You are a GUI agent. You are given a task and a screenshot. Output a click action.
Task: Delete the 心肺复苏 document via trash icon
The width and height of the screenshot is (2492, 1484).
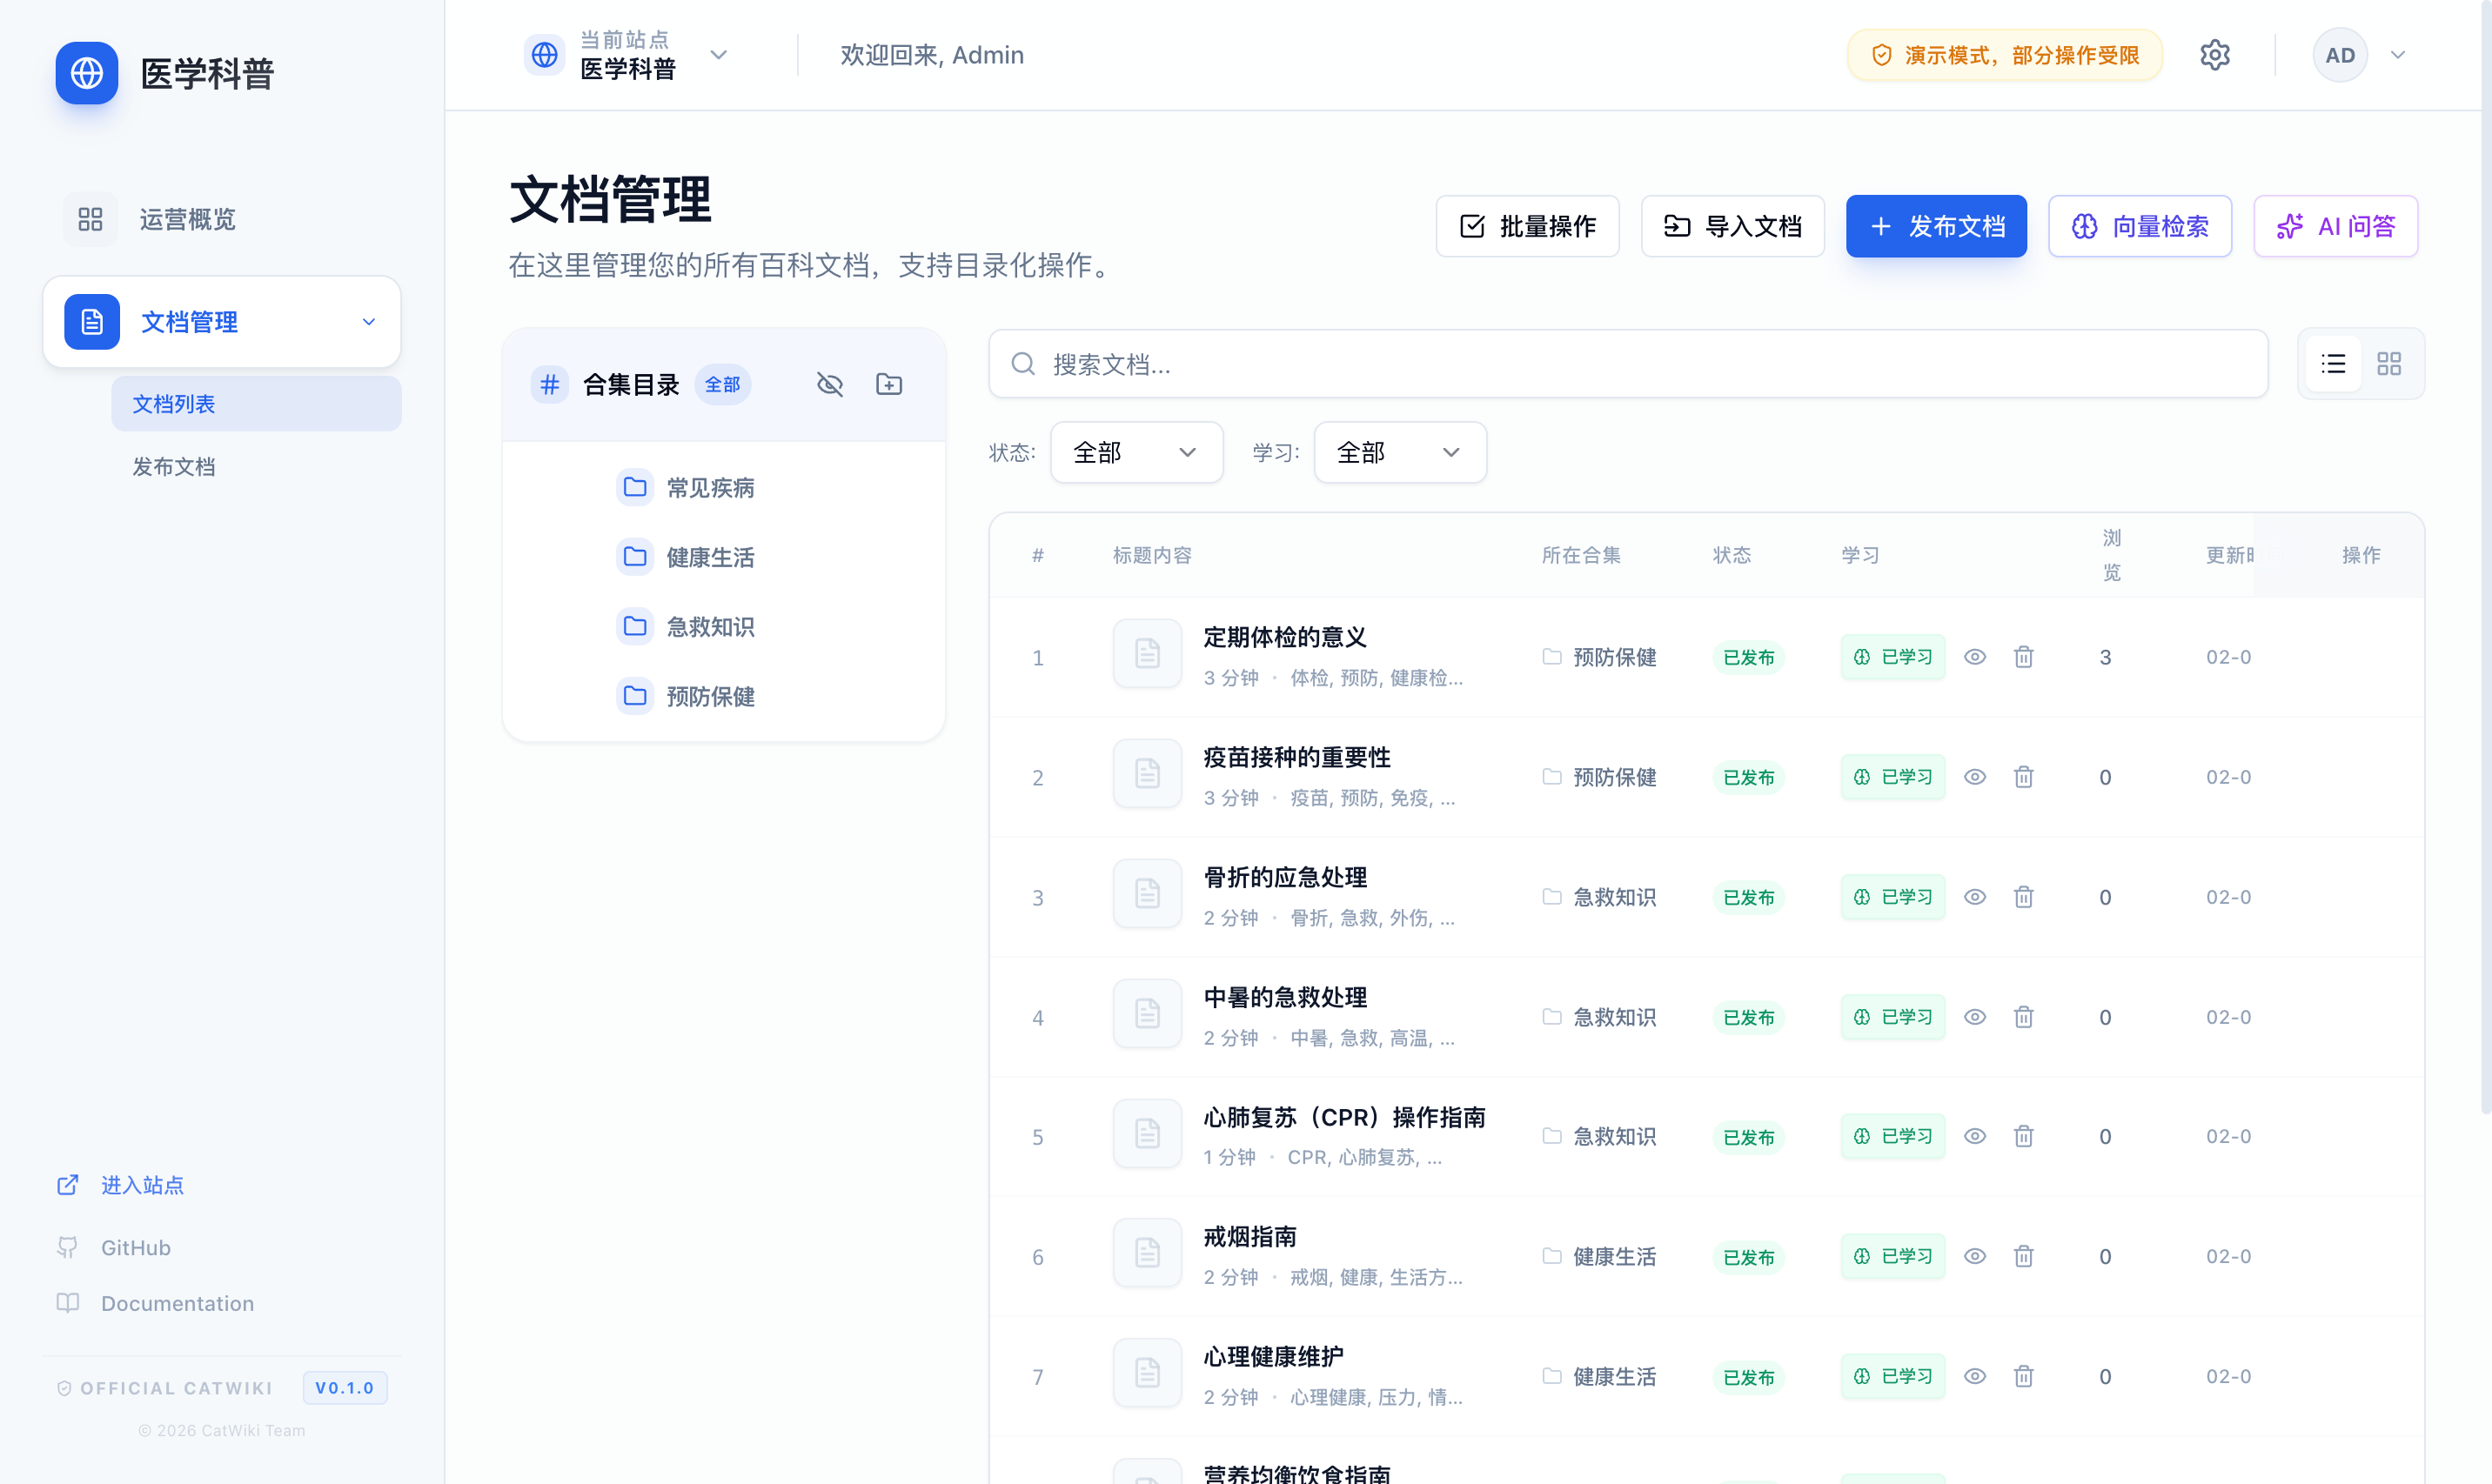(x=2023, y=1136)
